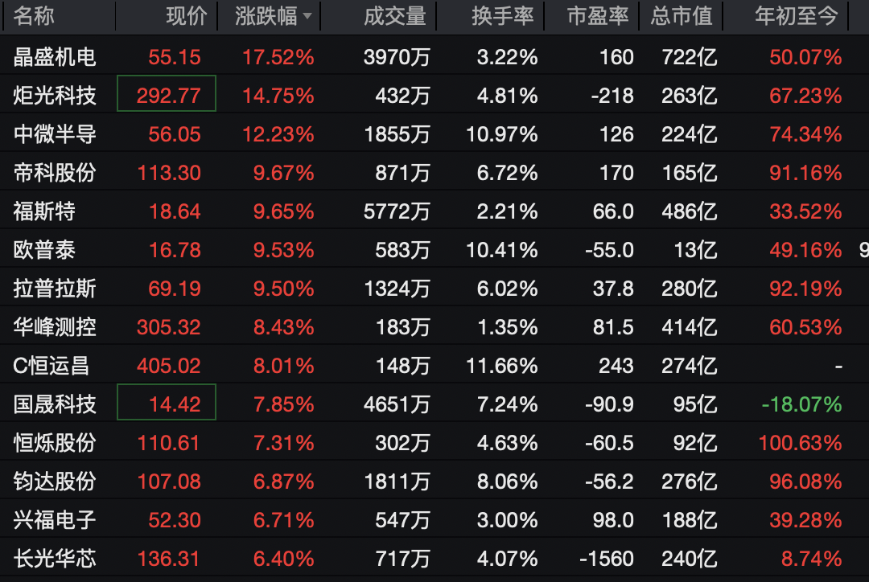
Task: Open 福斯特 stock details
Action: 44,211
